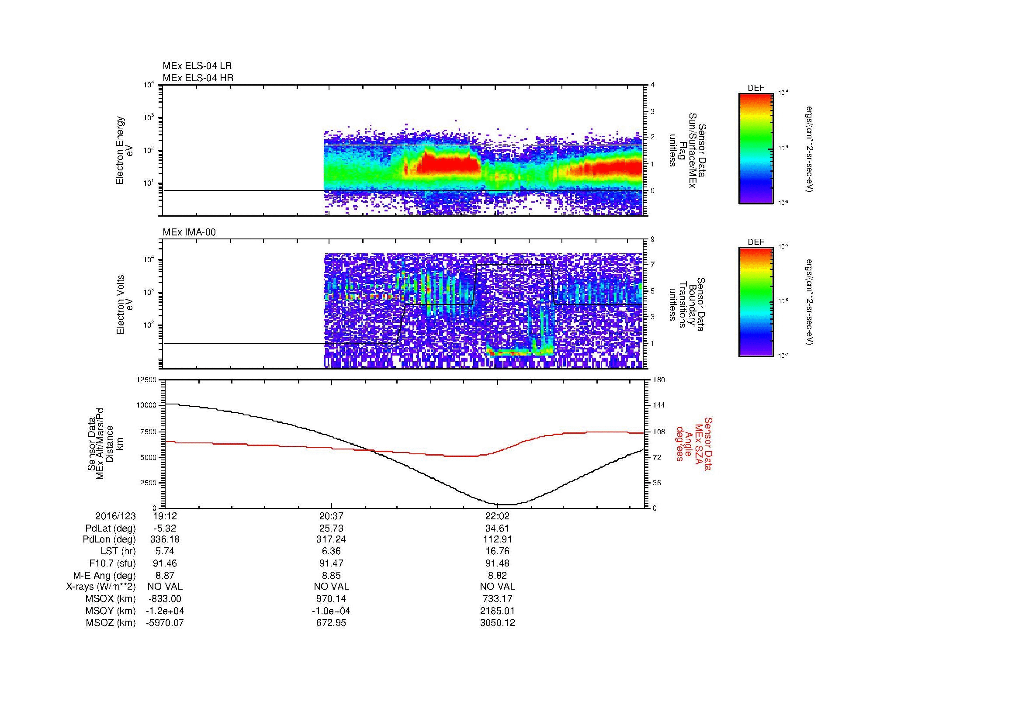Click the MSOZ value '-5970.07'

165,623
